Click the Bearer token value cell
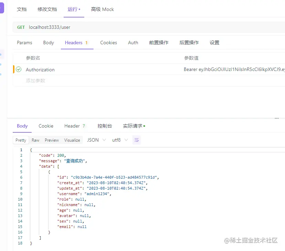This screenshot has width=285, height=251. pos(234,69)
